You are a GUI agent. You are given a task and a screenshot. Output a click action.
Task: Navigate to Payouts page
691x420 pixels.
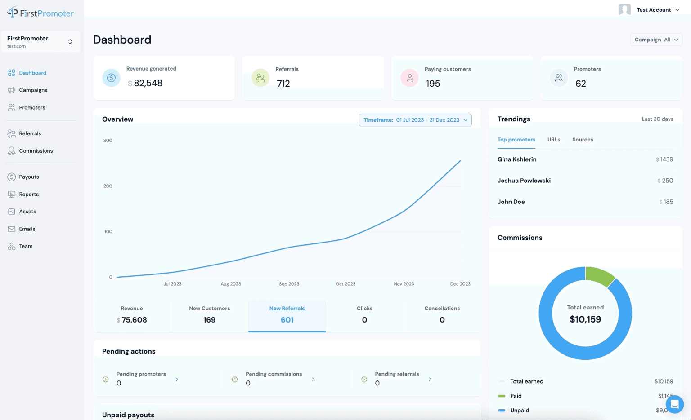(x=29, y=177)
